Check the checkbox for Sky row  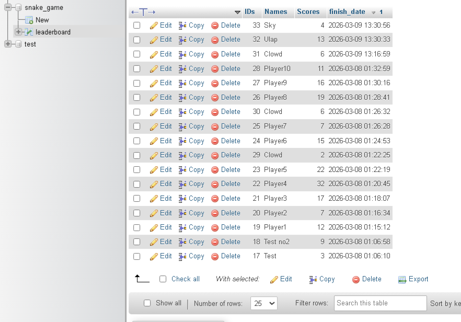pyautogui.click(x=137, y=25)
